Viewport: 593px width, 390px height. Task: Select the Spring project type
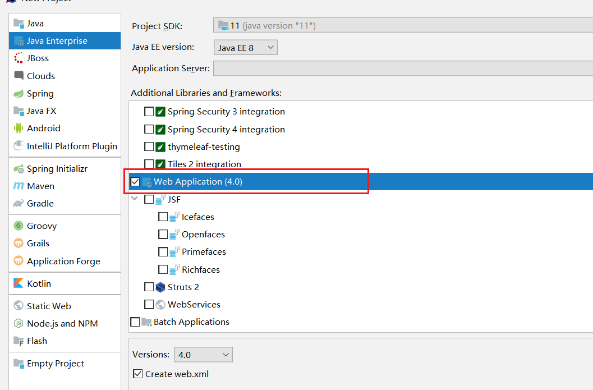(65, 94)
